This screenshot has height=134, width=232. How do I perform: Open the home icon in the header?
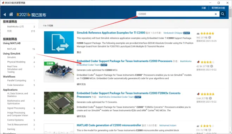[x=11, y=14]
